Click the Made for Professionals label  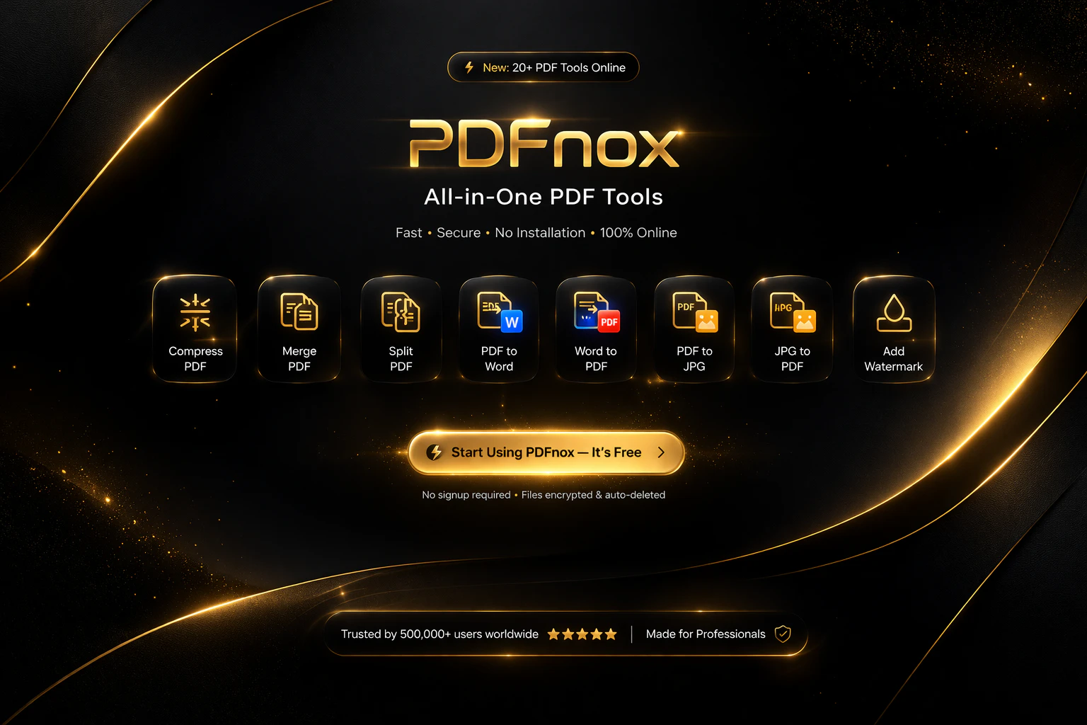click(705, 634)
